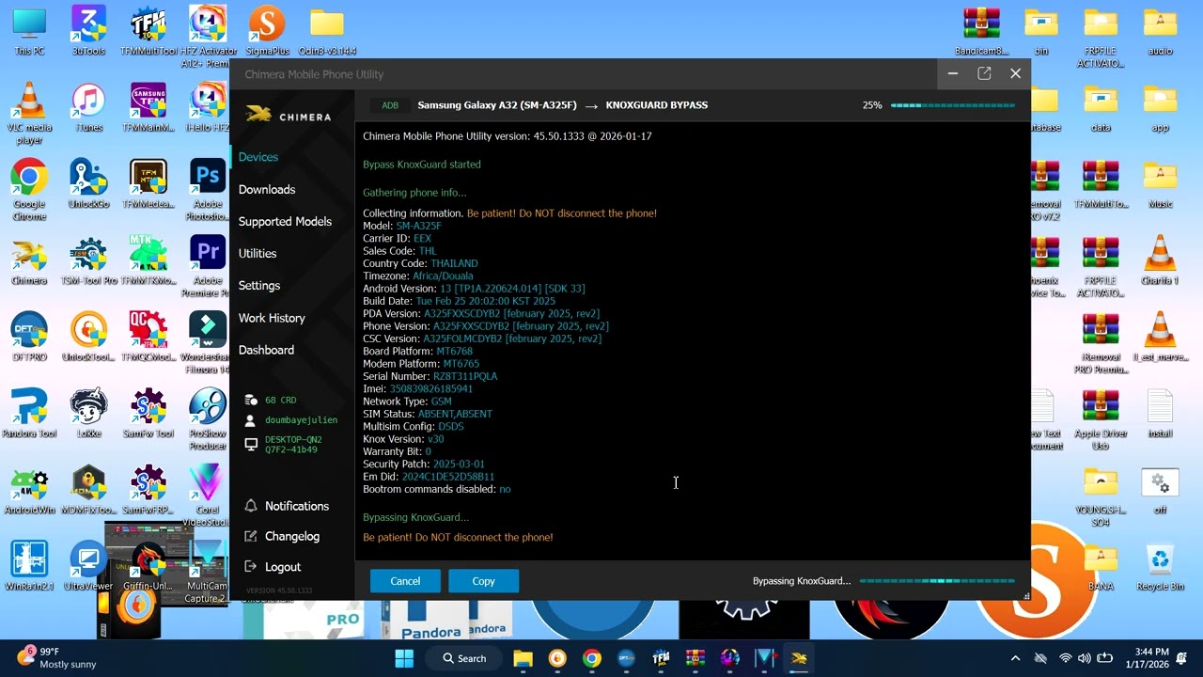Go to Supported Models page
The image size is (1203, 677).
click(x=285, y=221)
